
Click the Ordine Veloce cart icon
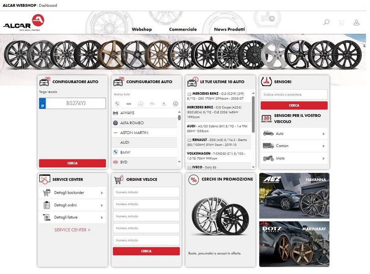click(x=119, y=179)
